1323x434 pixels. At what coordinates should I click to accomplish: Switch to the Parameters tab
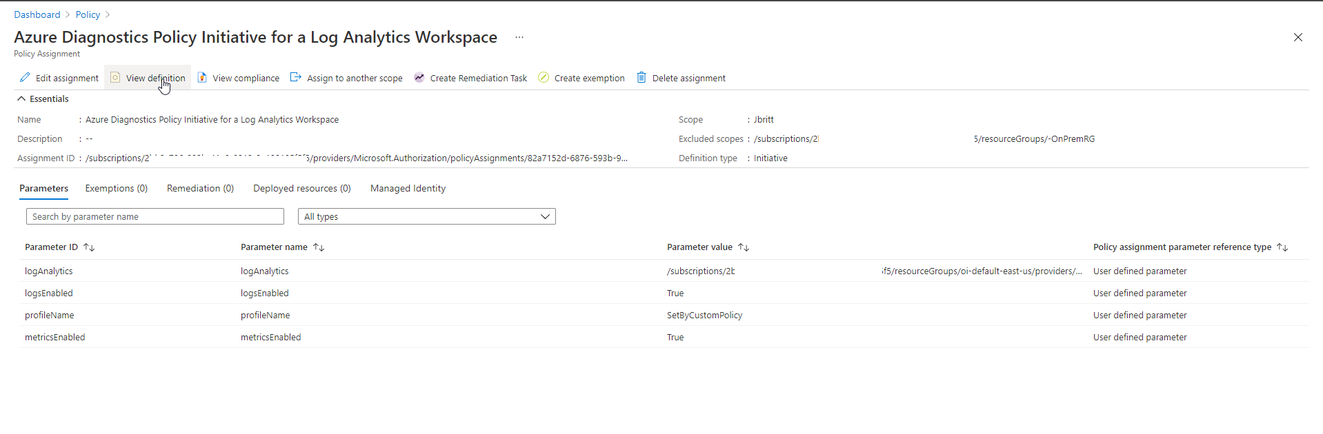pyautogui.click(x=44, y=188)
